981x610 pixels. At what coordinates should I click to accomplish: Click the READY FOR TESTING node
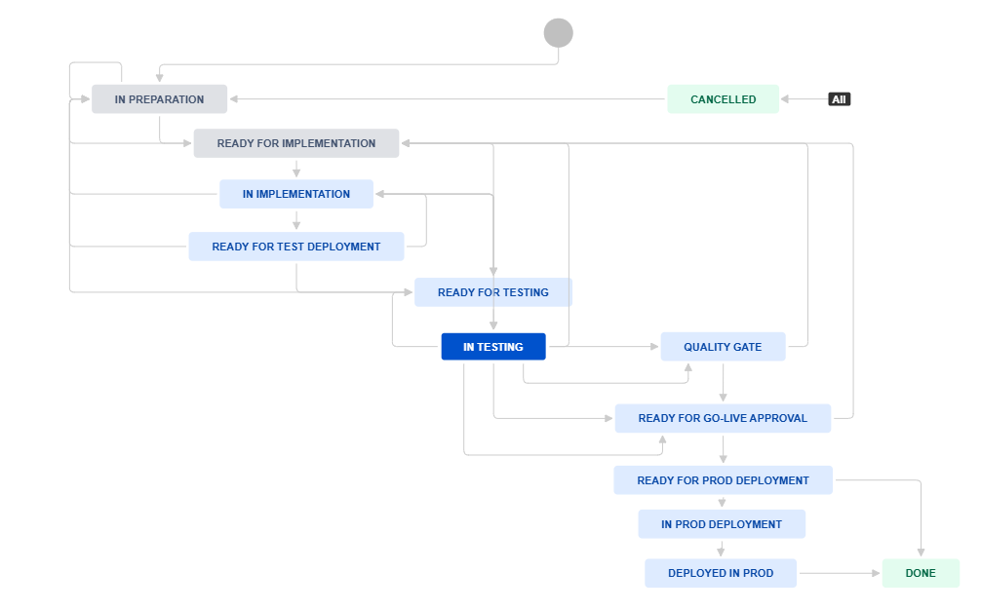[x=493, y=292]
